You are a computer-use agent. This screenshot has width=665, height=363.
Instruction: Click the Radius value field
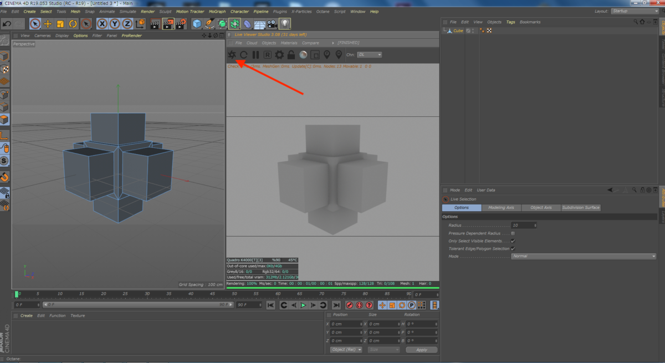524,226
